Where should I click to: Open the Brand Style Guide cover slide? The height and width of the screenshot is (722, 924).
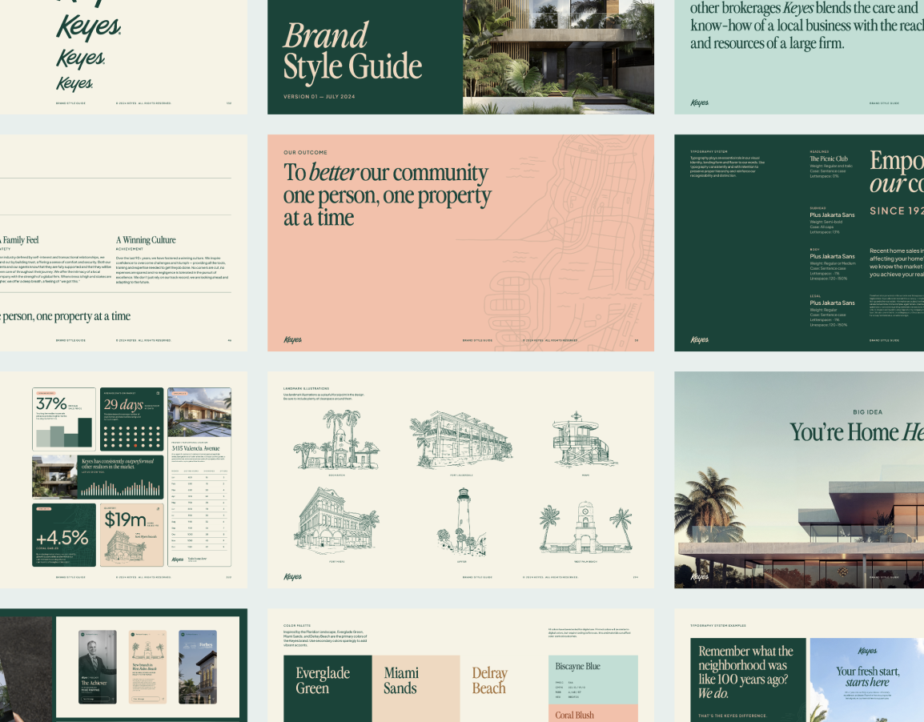[x=460, y=56]
